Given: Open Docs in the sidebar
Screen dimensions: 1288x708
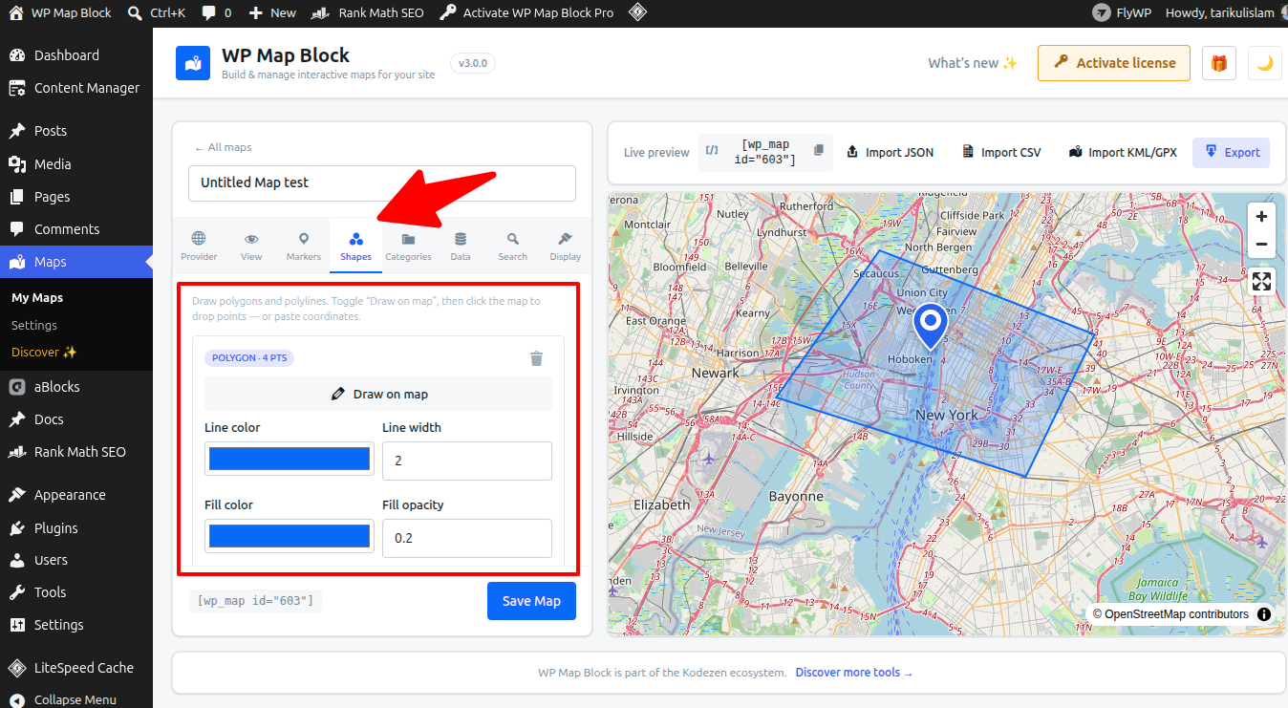Looking at the screenshot, I should click(x=76, y=419).
